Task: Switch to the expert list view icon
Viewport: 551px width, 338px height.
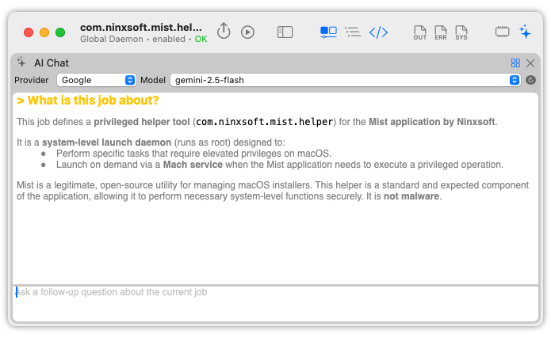Action: coord(353,32)
